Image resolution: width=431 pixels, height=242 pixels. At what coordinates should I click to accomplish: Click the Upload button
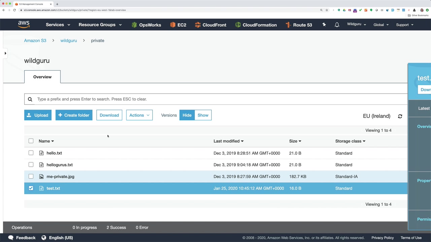[x=38, y=115]
